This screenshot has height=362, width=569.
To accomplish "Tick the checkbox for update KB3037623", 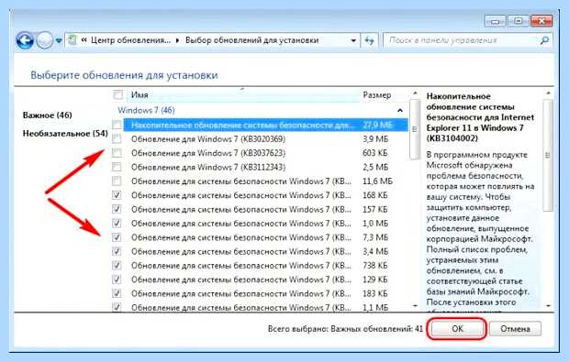I will [x=117, y=153].
